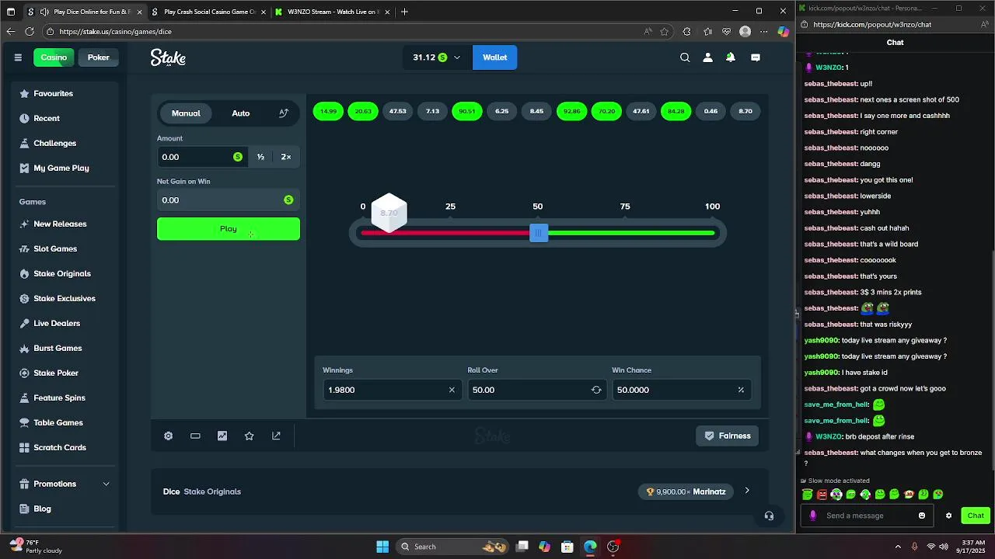Viewport: 995px width, 559px height.
Task: Open Kick chat settings gear
Action: click(948, 516)
